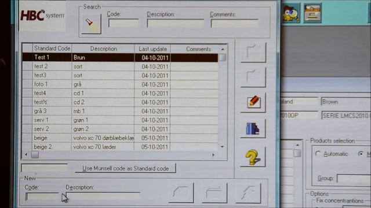
Task: Click the Brown field in background window
Action: [x=346, y=102]
